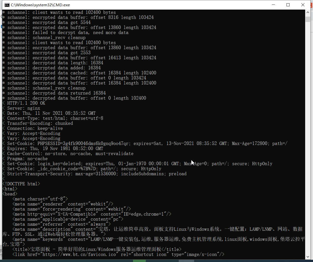
Task: Click the 'Date: Thu, 11 Nov 2021' line
Action: coord(49,113)
